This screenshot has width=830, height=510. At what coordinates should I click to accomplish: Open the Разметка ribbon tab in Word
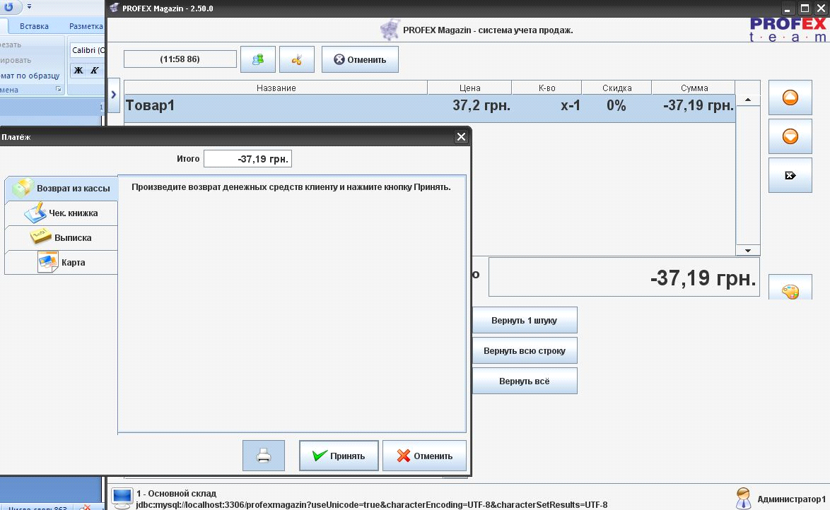pos(86,26)
